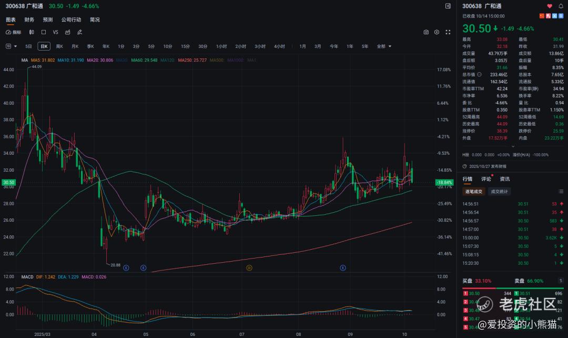Screen dimensions: 568x338
Task: Click the 2025/10/27 发布财报 notice
Action: pyautogui.click(x=488, y=166)
